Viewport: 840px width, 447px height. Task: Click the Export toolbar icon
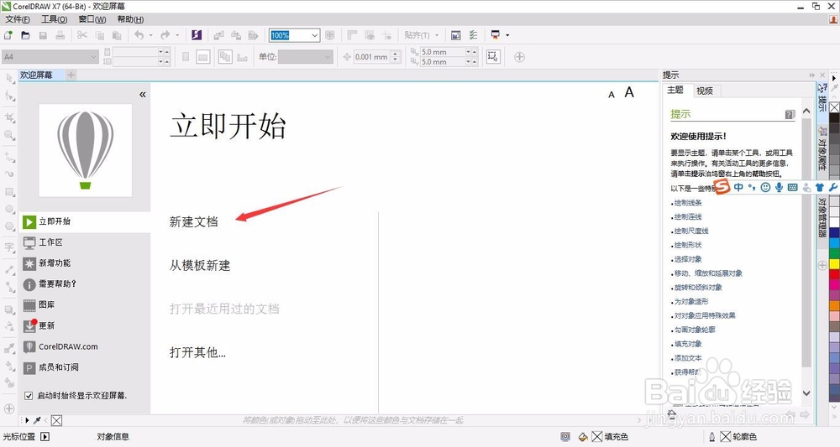coord(236,35)
